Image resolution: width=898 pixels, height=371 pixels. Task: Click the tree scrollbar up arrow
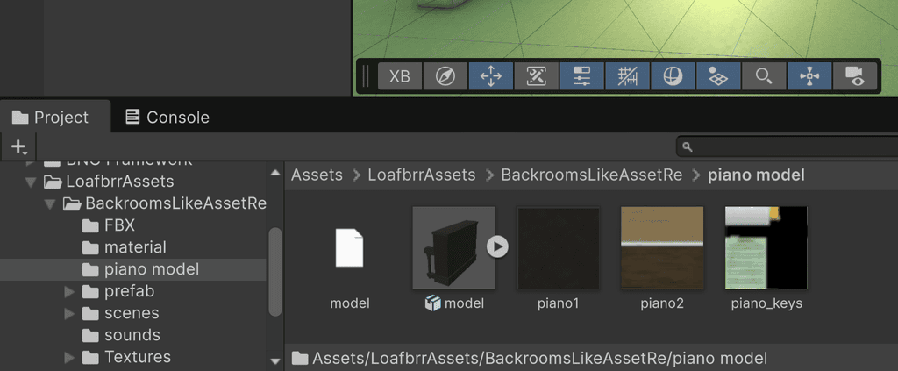click(x=275, y=172)
